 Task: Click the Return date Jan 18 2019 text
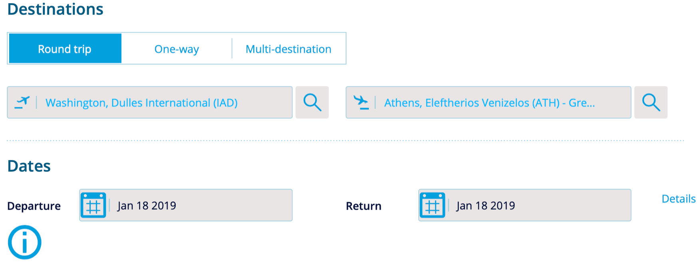pos(485,205)
